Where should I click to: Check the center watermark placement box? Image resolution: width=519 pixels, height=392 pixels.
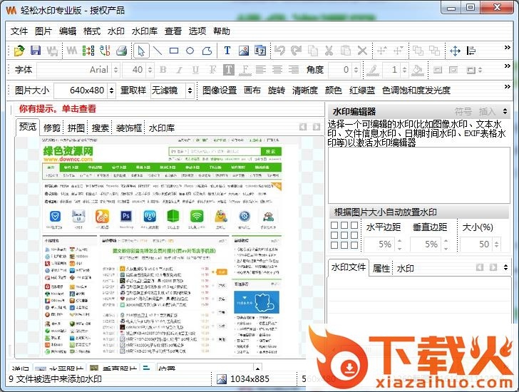click(344, 235)
